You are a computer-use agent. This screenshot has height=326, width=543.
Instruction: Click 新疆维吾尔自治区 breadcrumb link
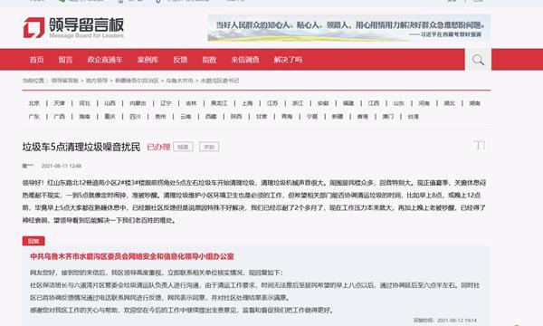[x=137, y=81]
